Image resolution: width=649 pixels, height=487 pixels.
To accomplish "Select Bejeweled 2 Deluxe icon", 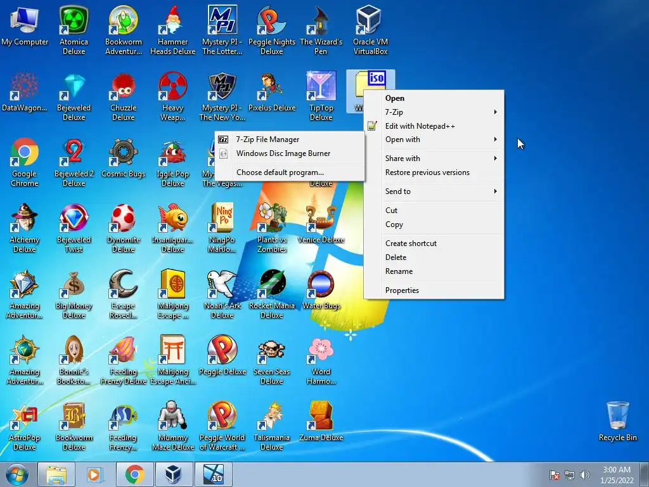I will (74, 162).
